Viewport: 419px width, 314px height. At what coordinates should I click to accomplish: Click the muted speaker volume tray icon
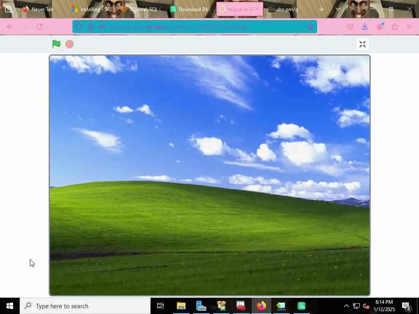coord(366,306)
